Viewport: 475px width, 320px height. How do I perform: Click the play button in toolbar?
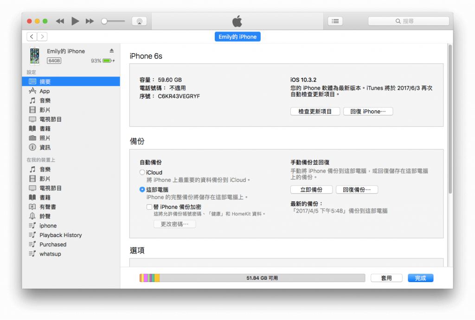click(75, 21)
